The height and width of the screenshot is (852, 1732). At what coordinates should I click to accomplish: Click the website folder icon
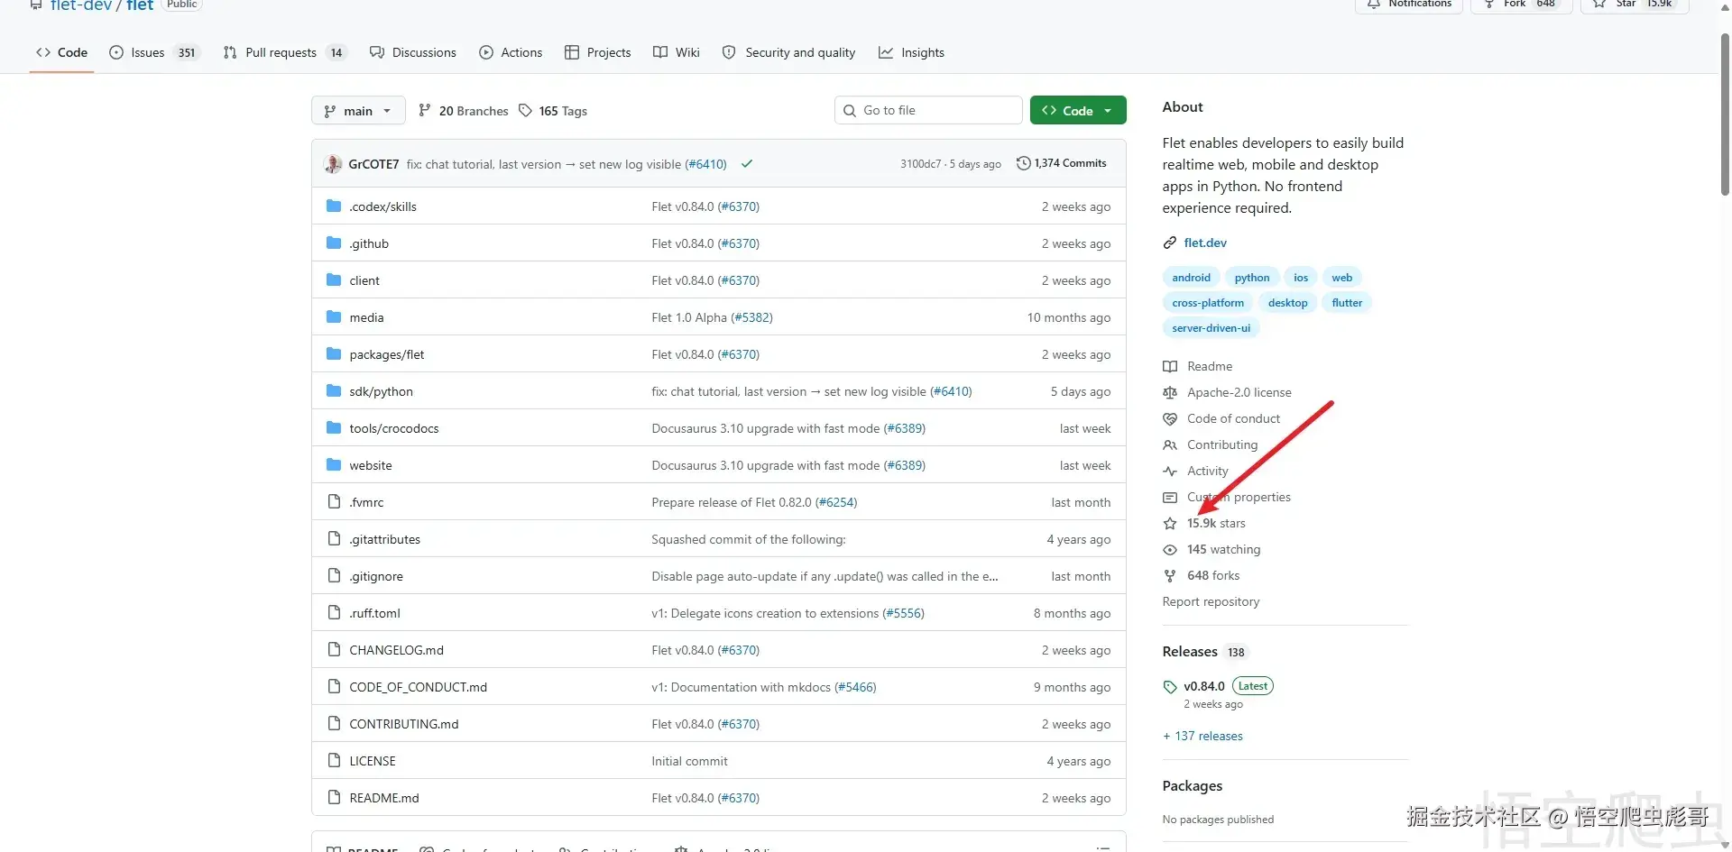pyautogui.click(x=334, y=464)
